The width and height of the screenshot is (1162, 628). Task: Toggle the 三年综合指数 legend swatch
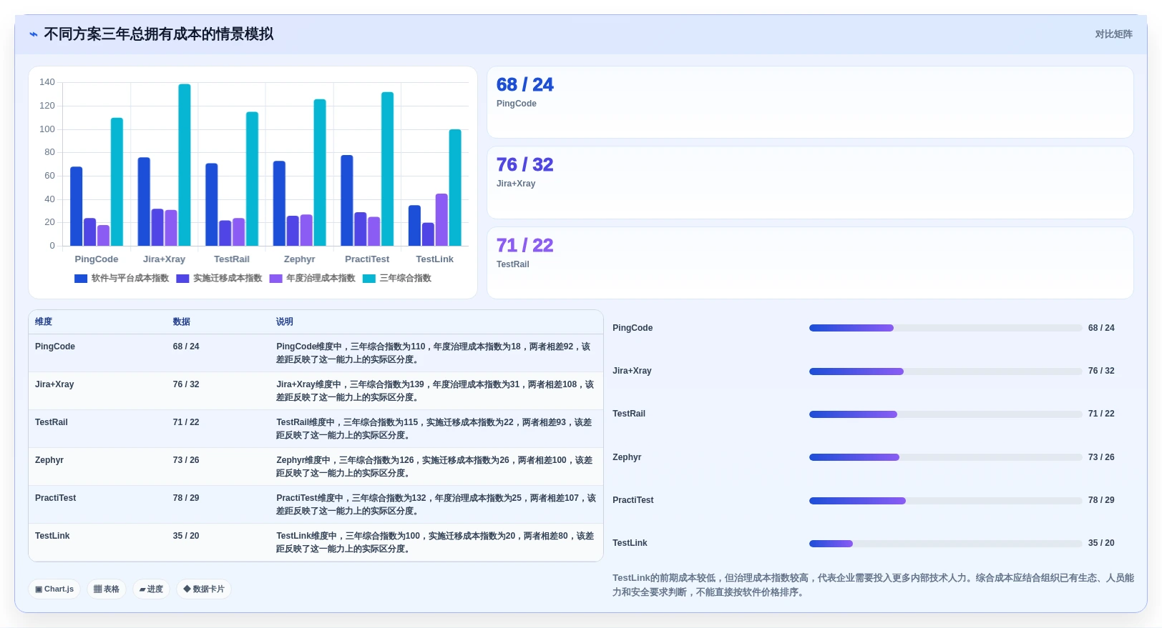(368, 279)
